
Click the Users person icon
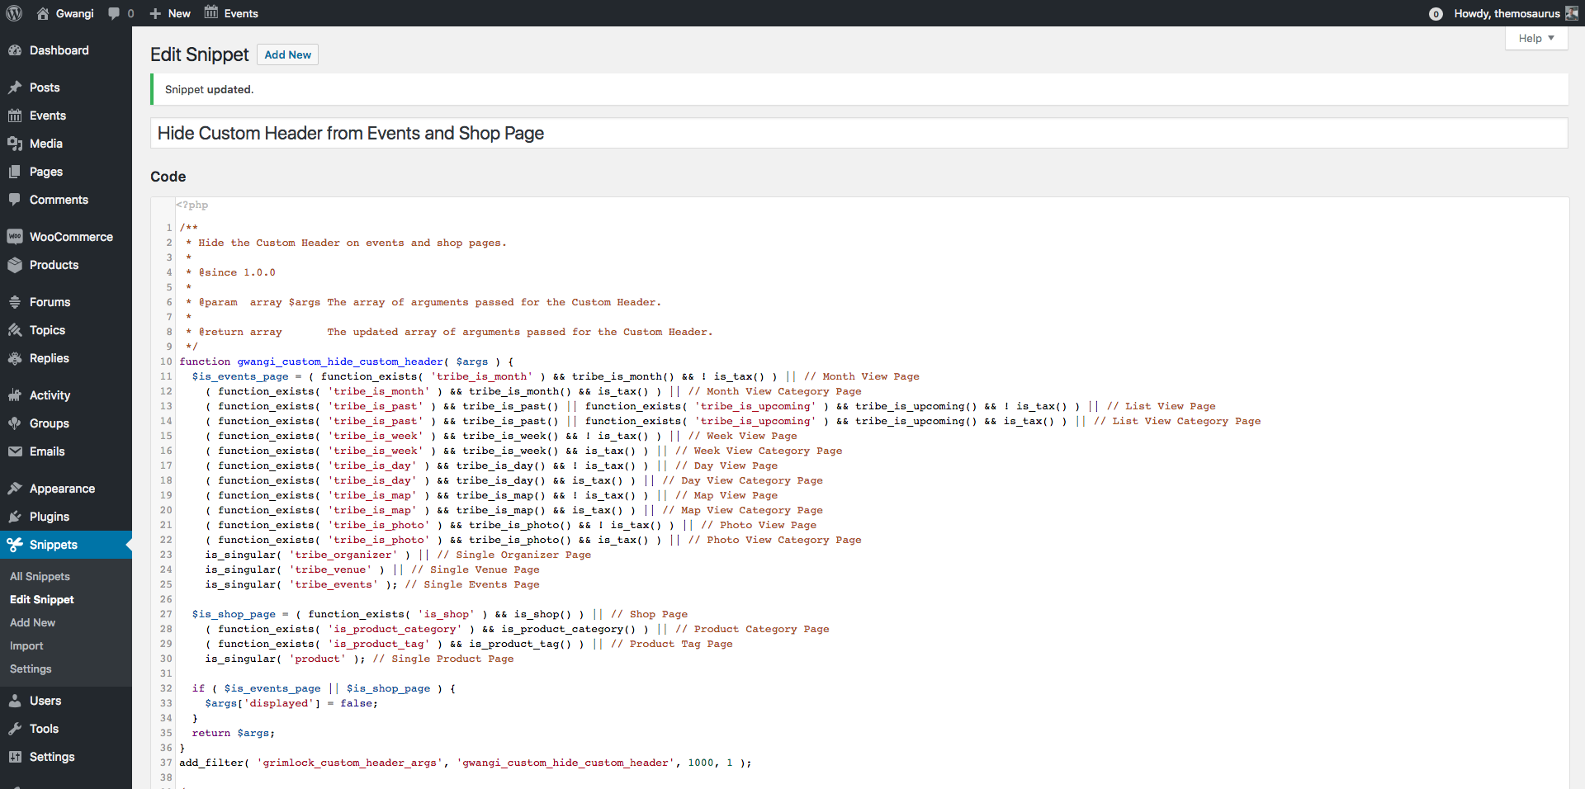click(15, 701)
